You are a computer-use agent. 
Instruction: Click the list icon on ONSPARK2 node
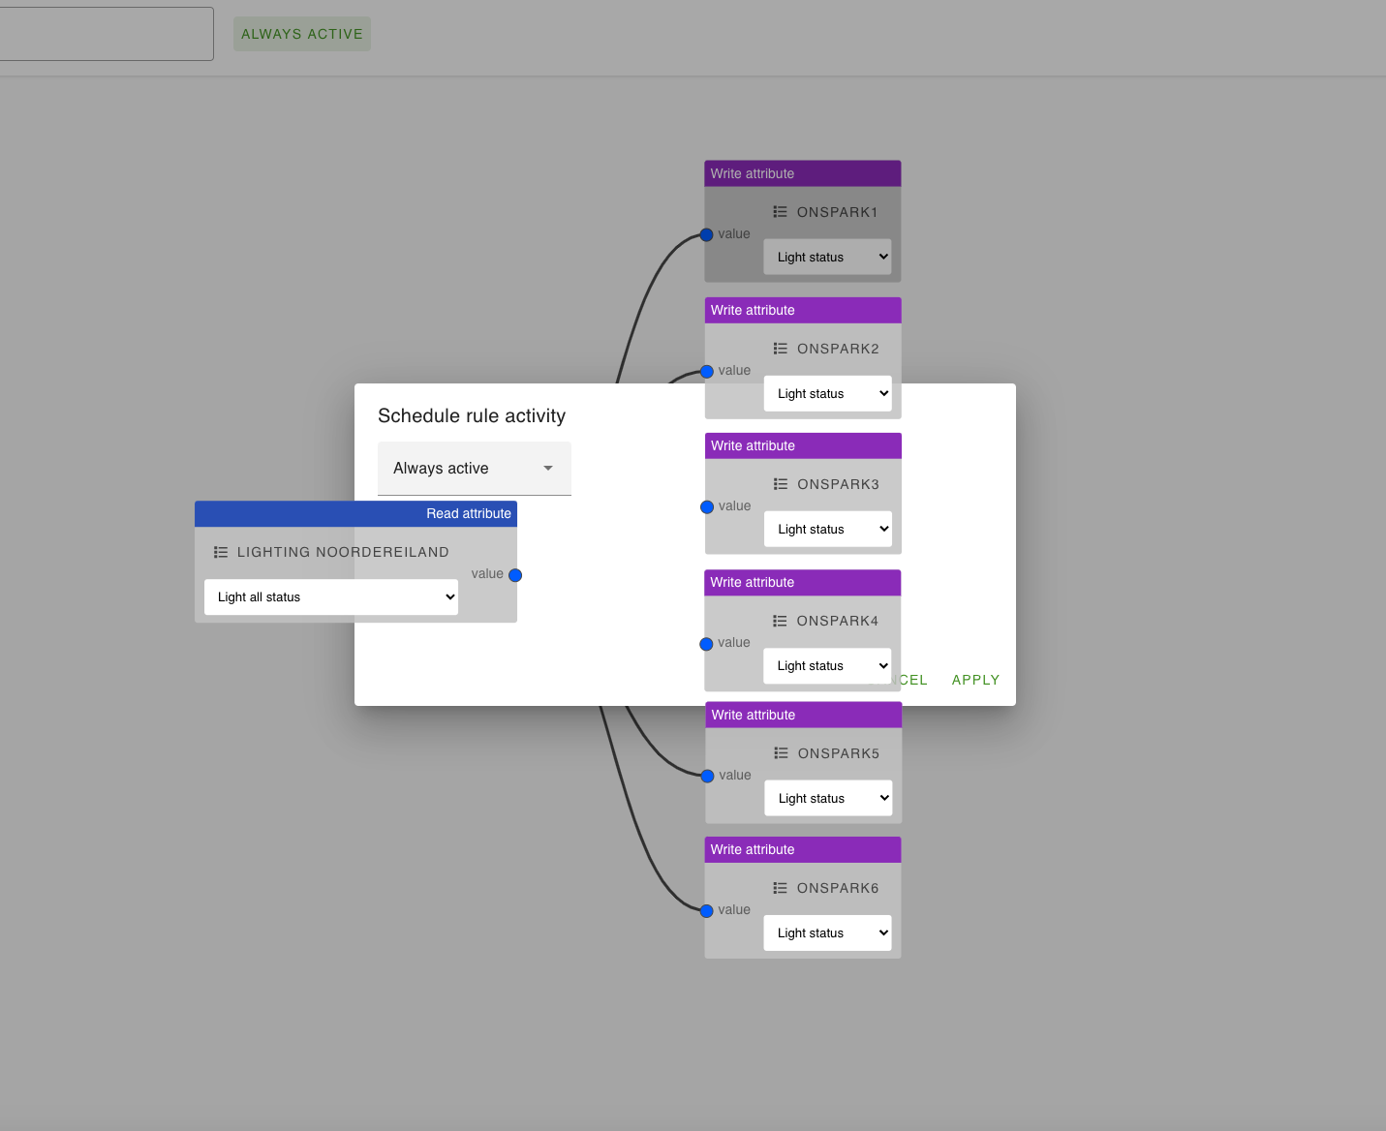click(x=778, y=348)
